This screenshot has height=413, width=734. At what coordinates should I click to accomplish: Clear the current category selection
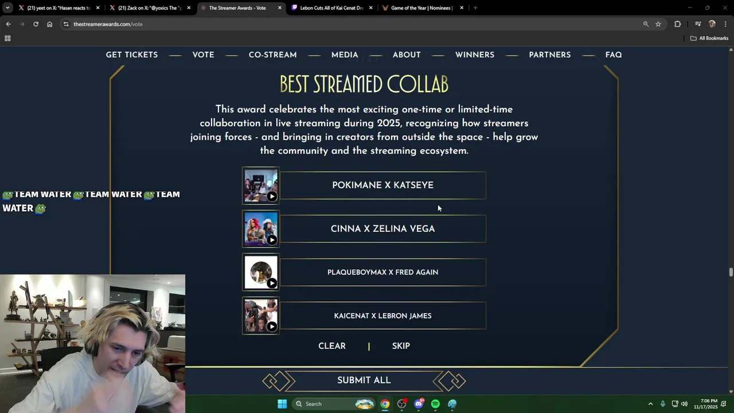coord(332,346)
